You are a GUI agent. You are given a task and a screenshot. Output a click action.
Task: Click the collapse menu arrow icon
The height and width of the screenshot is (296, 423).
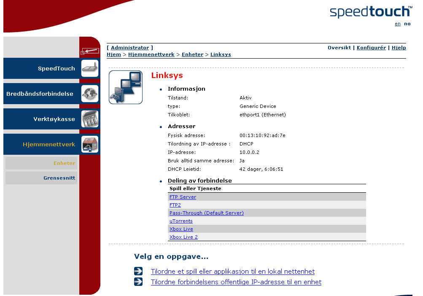click(90, 51)
